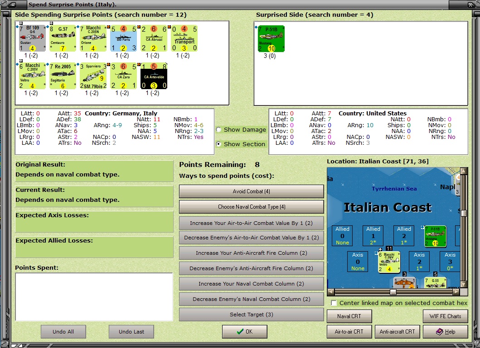Select the Show Section radio button
Image resolution: width=480 pixels, height=348 pixels.
218,144
